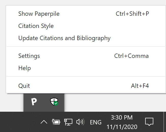Choose Update Citations and Bibliography

64,38
